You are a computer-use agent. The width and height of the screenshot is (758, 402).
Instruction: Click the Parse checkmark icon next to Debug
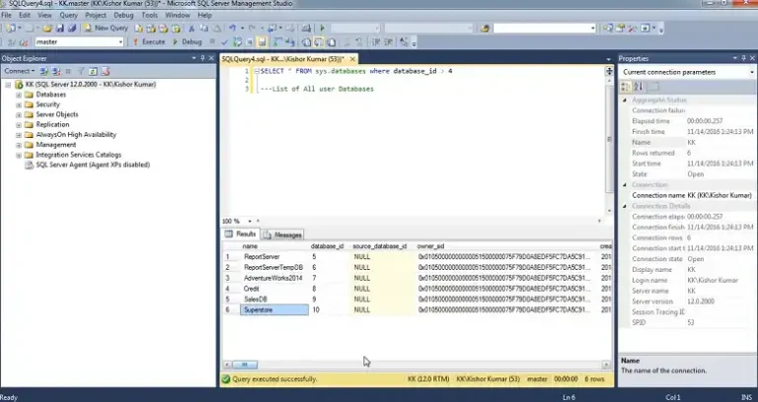pos(224,42)
